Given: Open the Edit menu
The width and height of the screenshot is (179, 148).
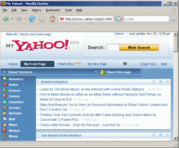Looking at the screenshot, I should point(14,10).
